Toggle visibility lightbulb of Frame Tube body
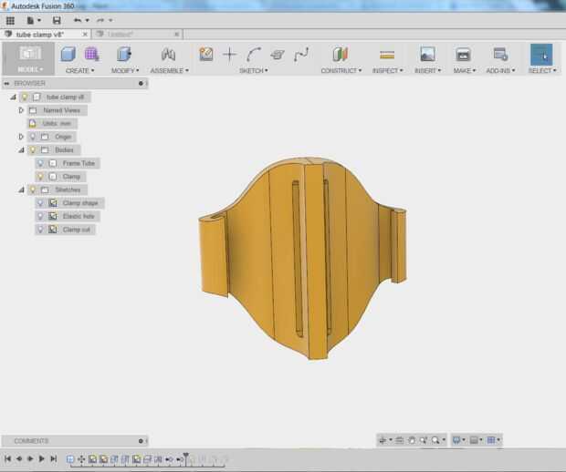 pos(40,163)
